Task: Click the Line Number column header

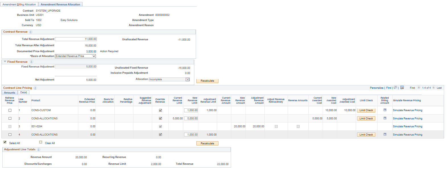Action: coord(23,101)
